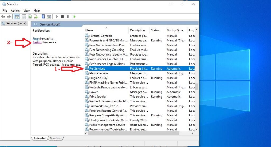The width and height of the screenshot is (271, 147).
Task: Sort the list by Status column header
Action: coord(155,30)
